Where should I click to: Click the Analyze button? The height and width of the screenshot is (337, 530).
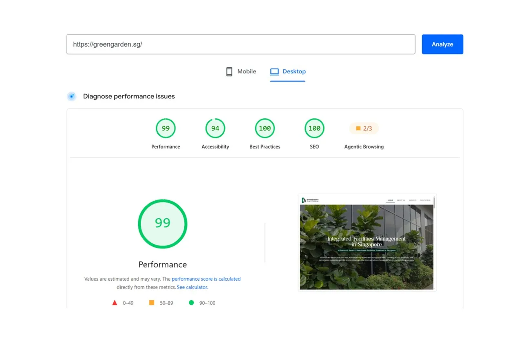point(442,44)
